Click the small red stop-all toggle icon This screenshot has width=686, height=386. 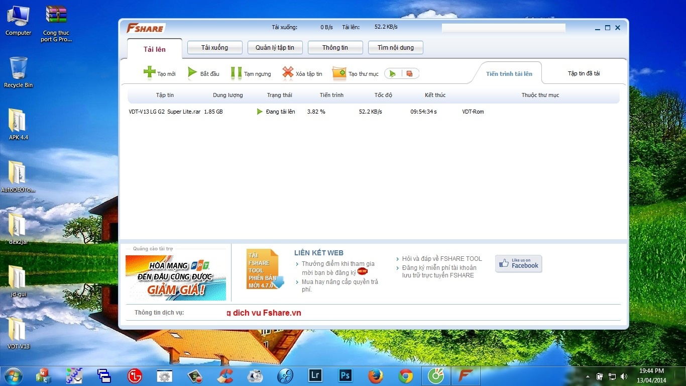[x=409, y=74]
